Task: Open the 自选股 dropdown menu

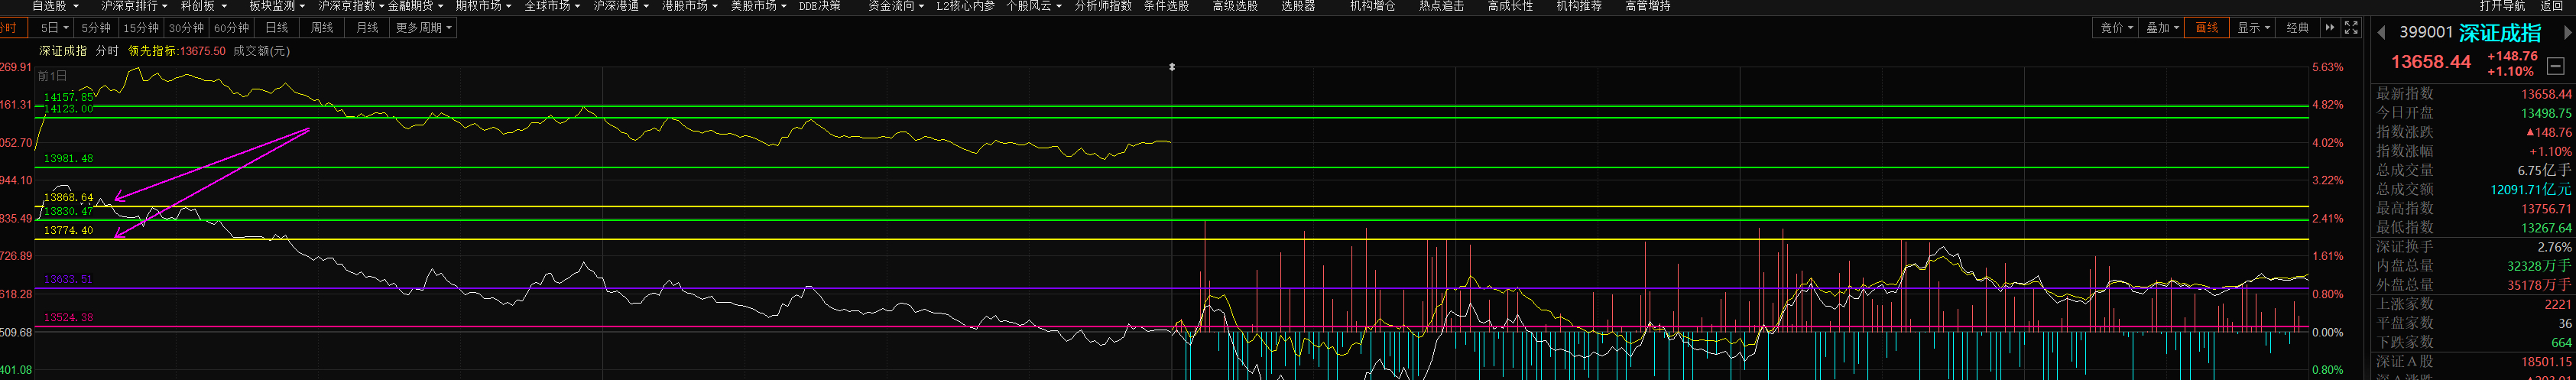Action: [54, 6]
